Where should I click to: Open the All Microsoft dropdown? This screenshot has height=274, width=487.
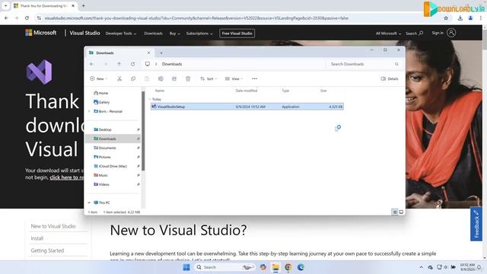pos(388,33)
